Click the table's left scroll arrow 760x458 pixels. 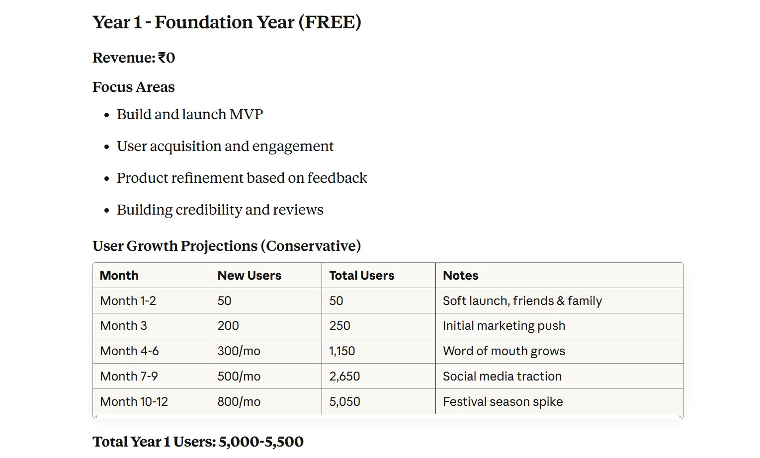96,417
